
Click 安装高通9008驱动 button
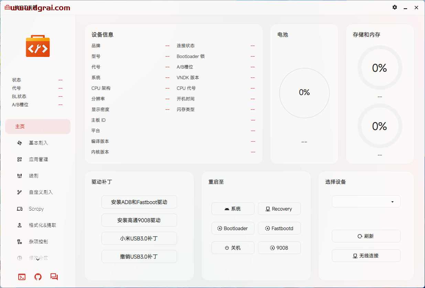pos(139,220)
